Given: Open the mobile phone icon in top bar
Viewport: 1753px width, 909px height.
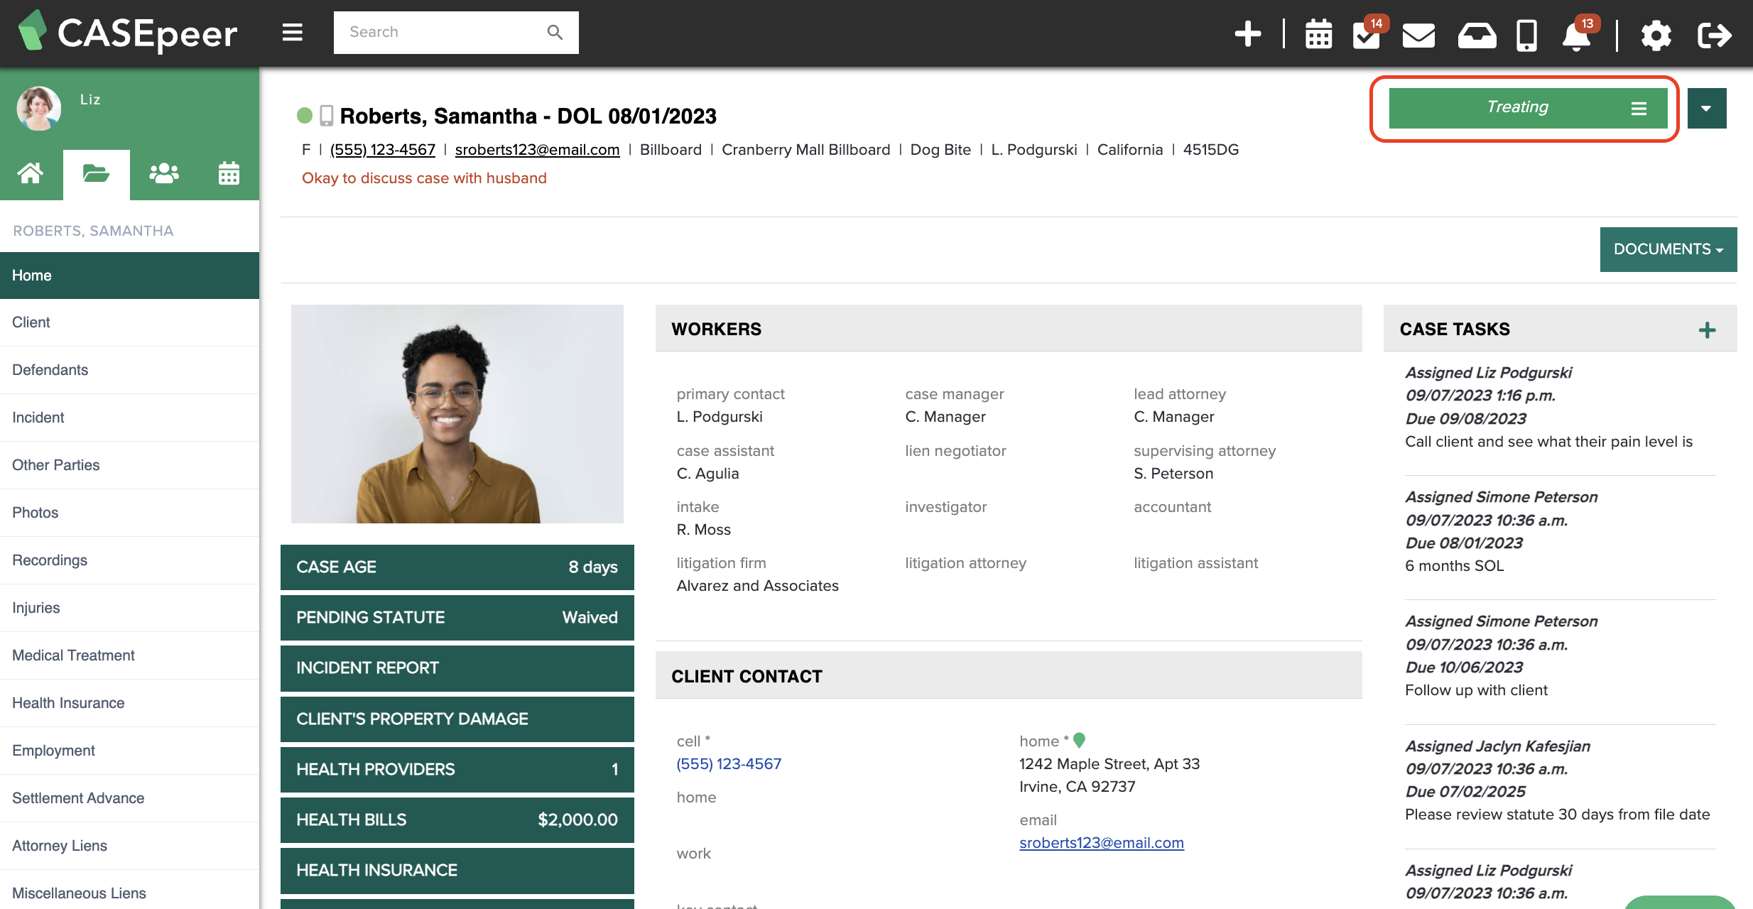Looking at the screenshot, I should point(1526,35).
